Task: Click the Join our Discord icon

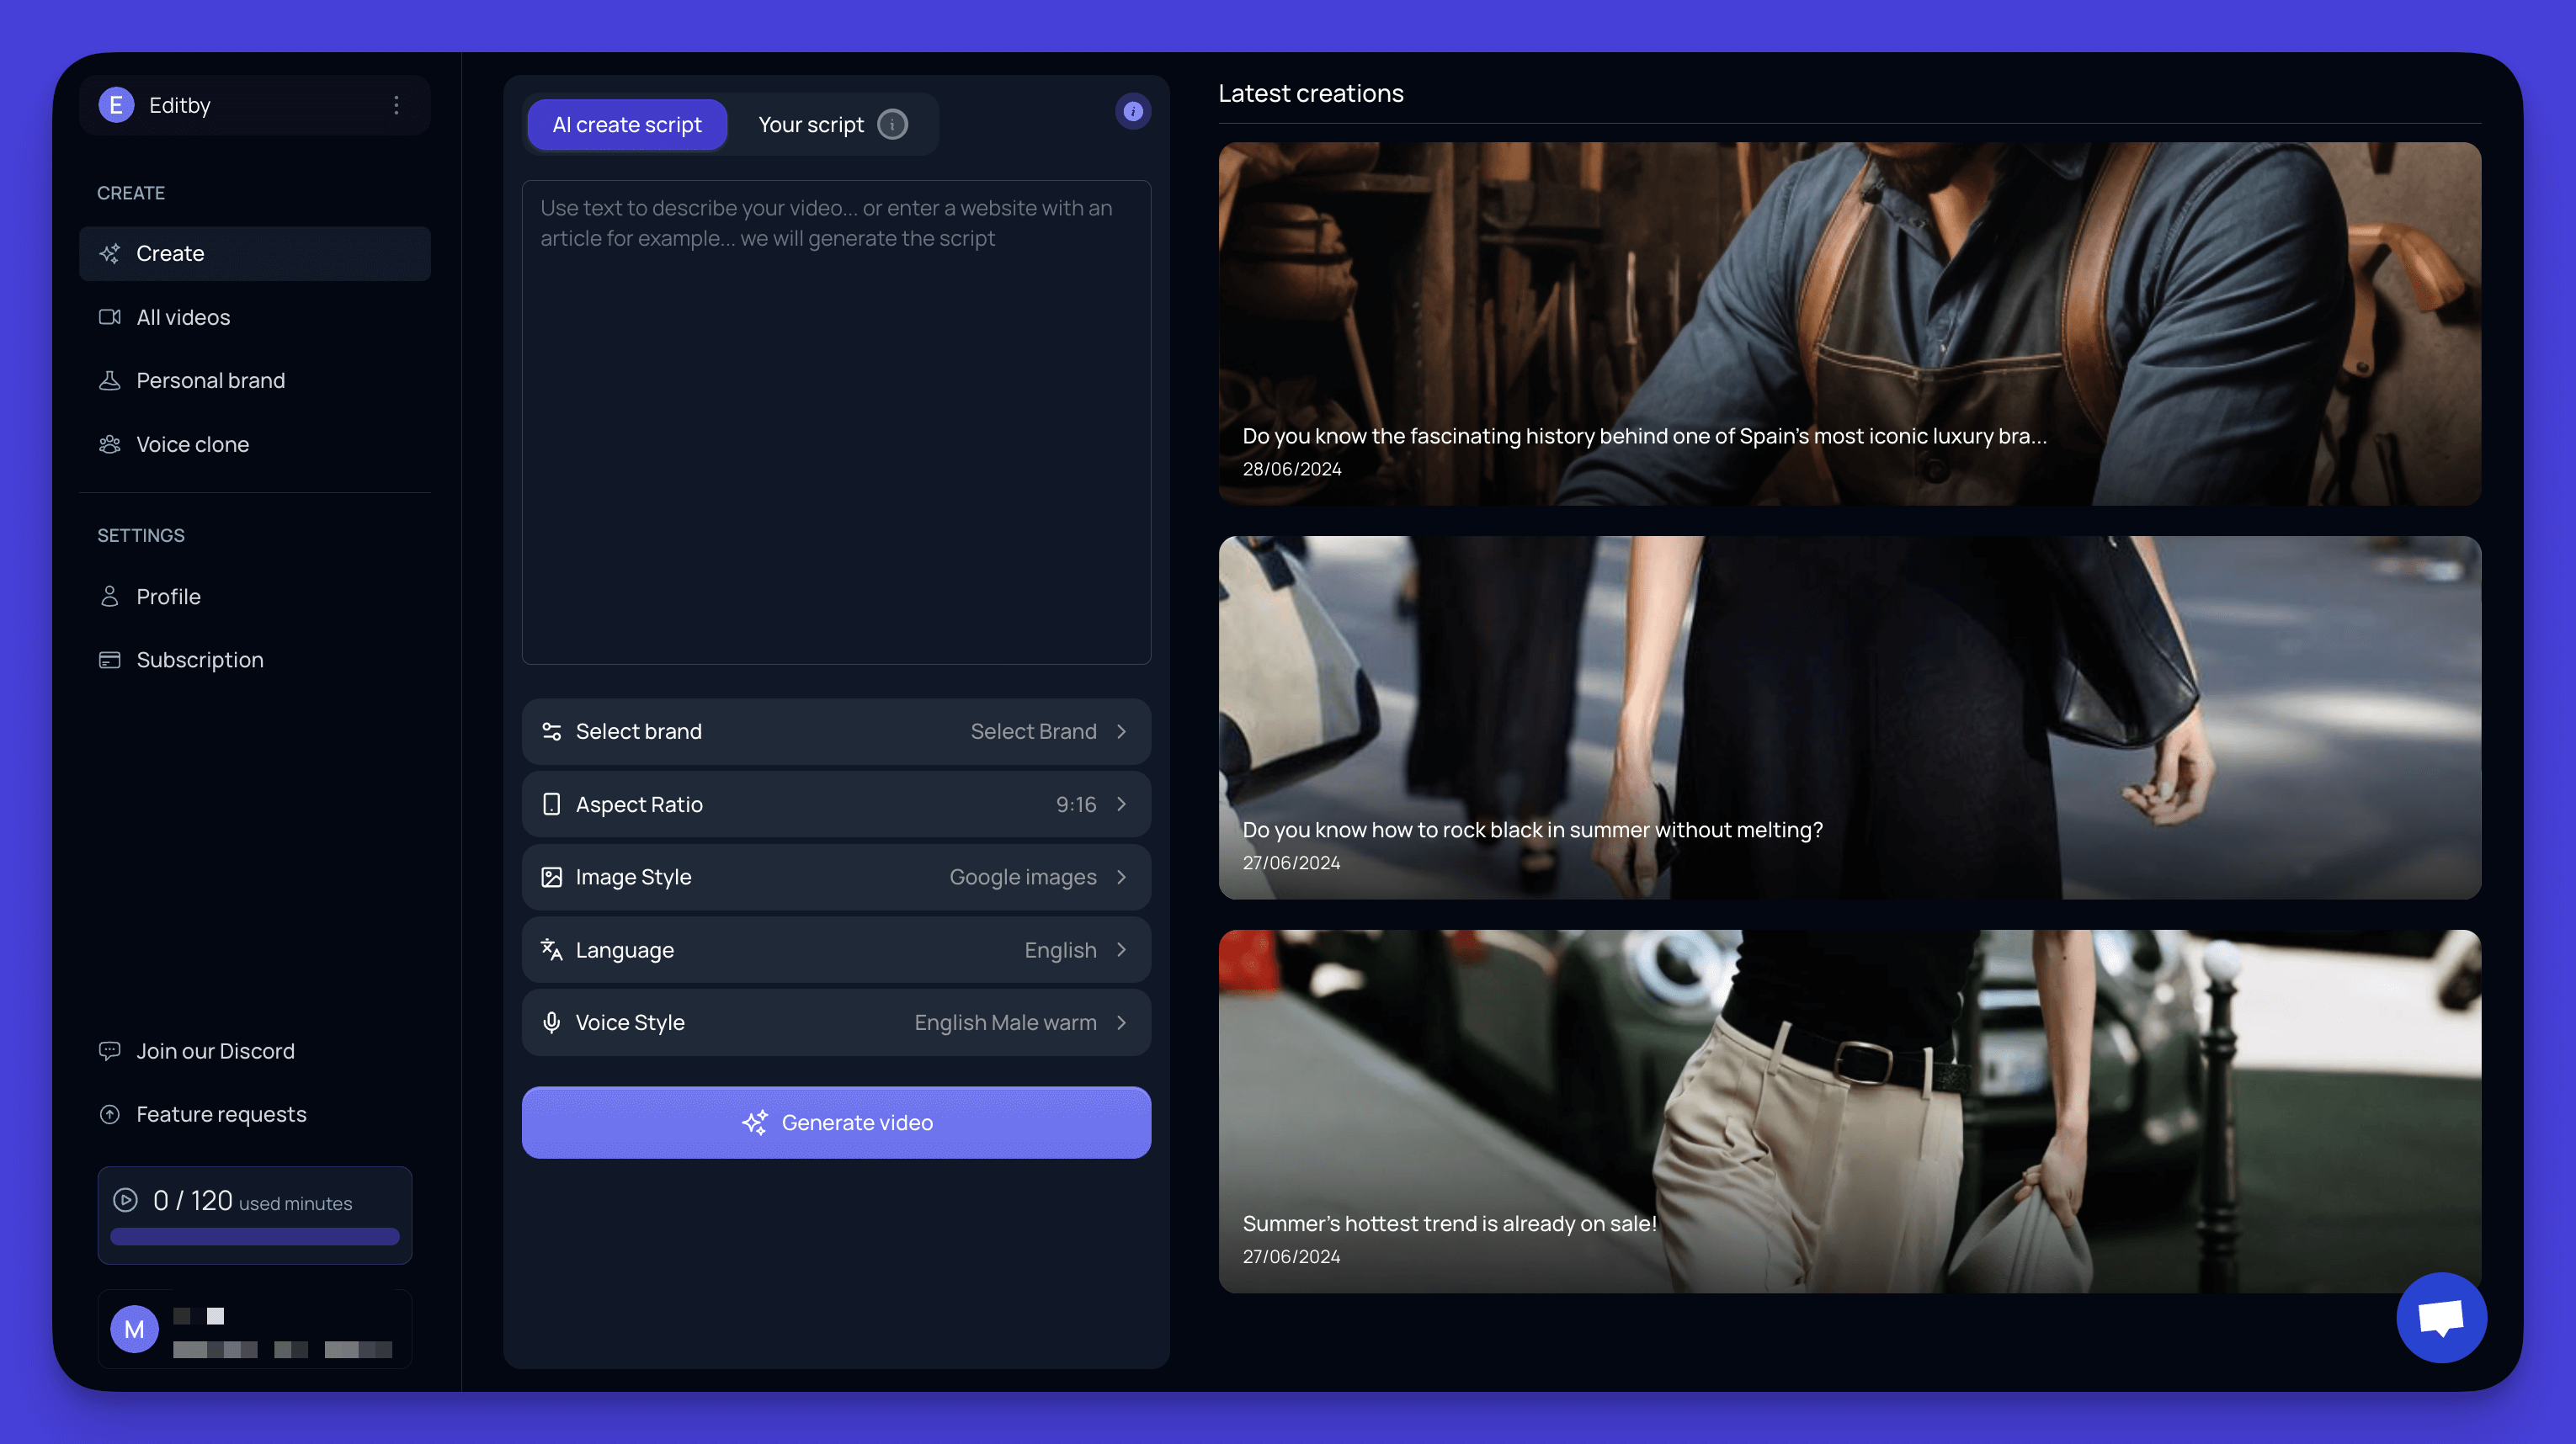Action: click(109, 1050)
